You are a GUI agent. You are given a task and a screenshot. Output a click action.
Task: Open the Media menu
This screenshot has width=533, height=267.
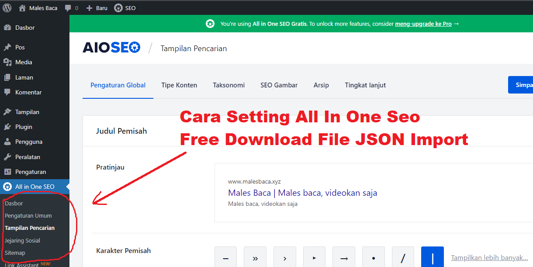[35, 62]
